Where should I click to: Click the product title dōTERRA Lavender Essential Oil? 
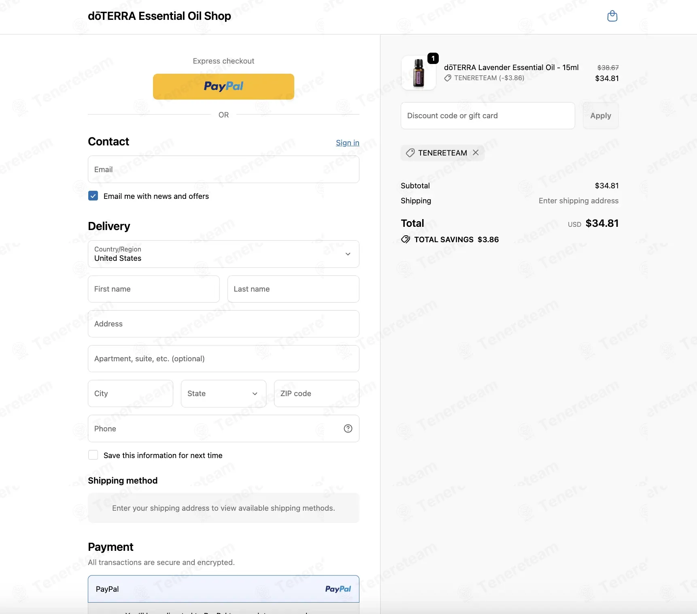(x=511, y=67)
